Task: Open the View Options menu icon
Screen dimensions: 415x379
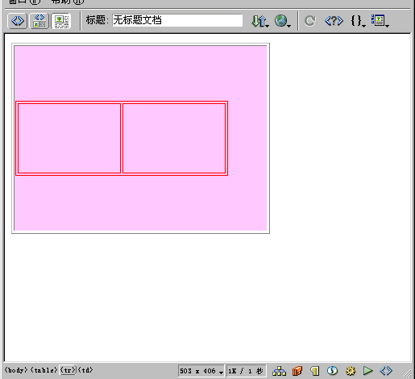Action: 380,21
